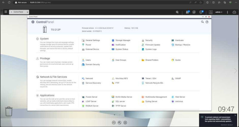Click the TS-212P model name
This screenshot has width=239, height=127.
pyautogui.click(x=56, y=30)
